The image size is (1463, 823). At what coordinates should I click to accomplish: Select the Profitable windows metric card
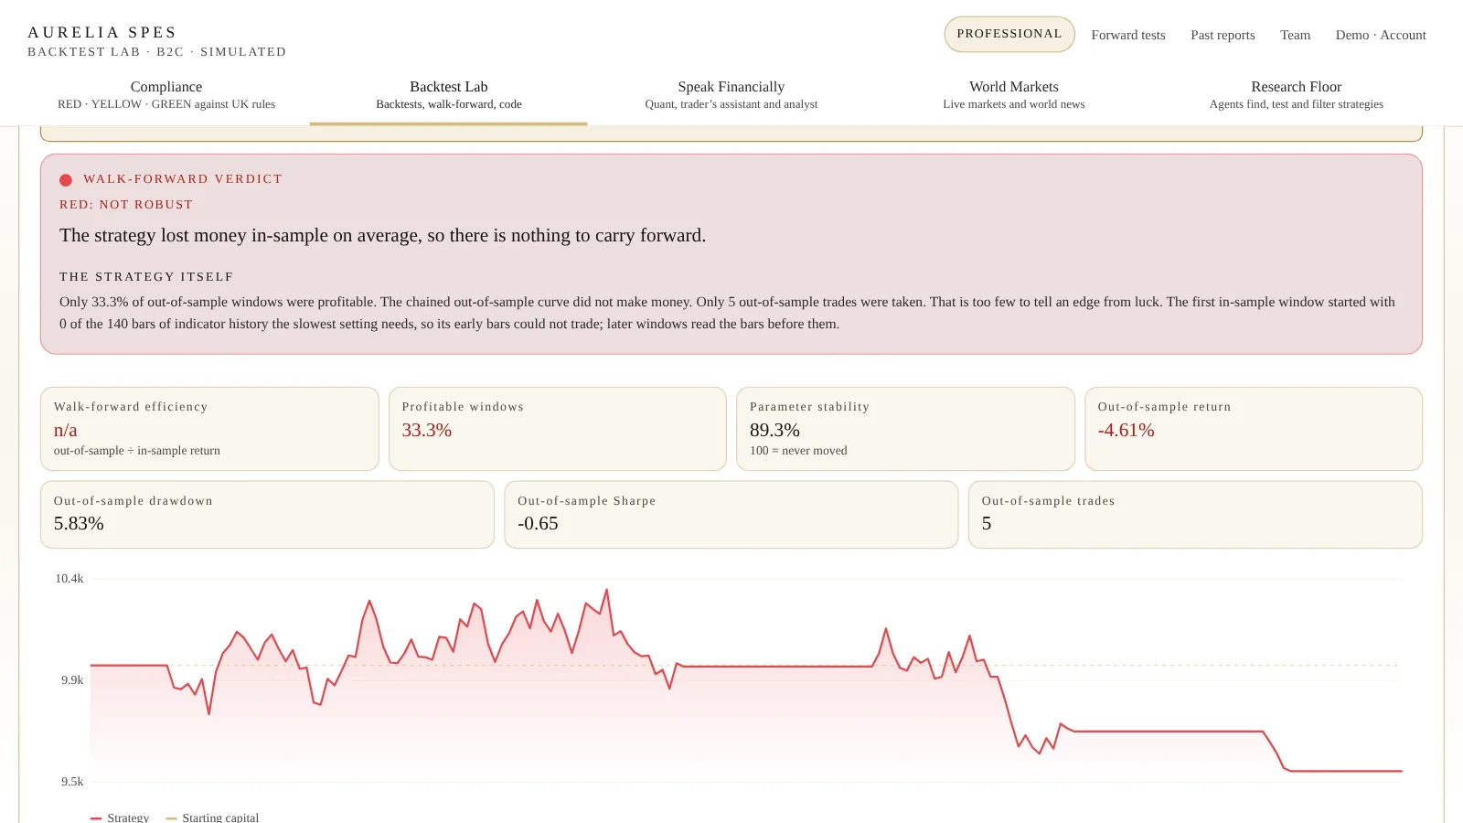pos(558,429)
